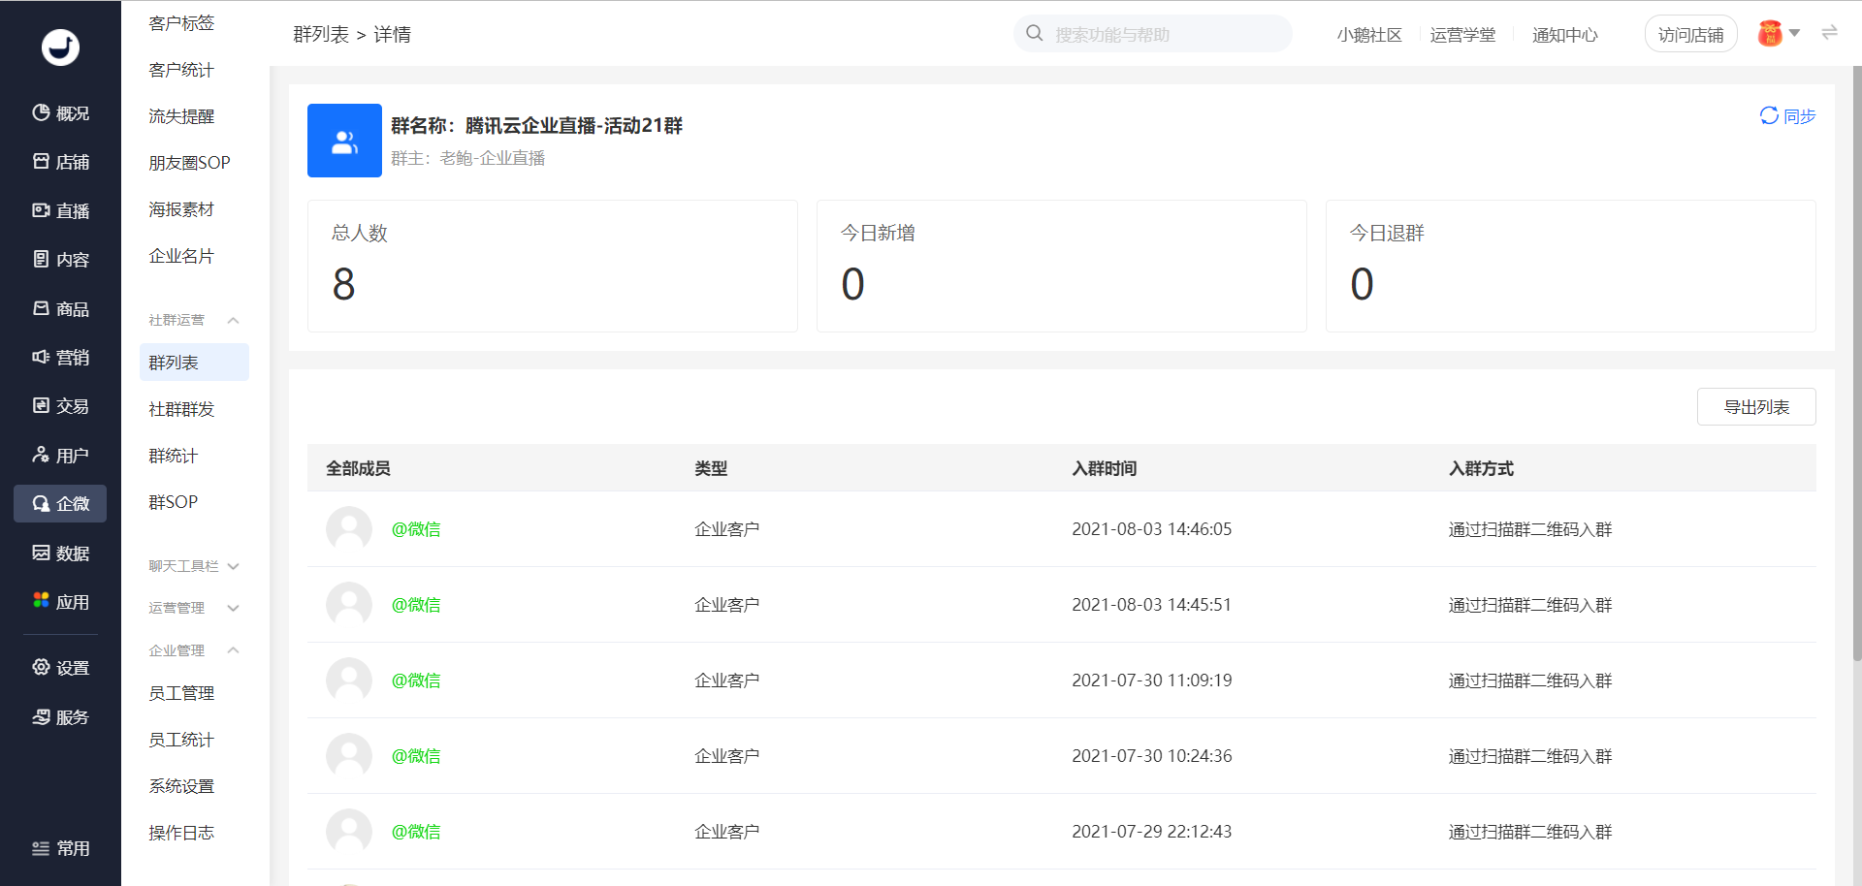The height and width of the screenshot is (886, 1862).
Task: Open the 数据 data section
Action: click(x=60, y=553)
